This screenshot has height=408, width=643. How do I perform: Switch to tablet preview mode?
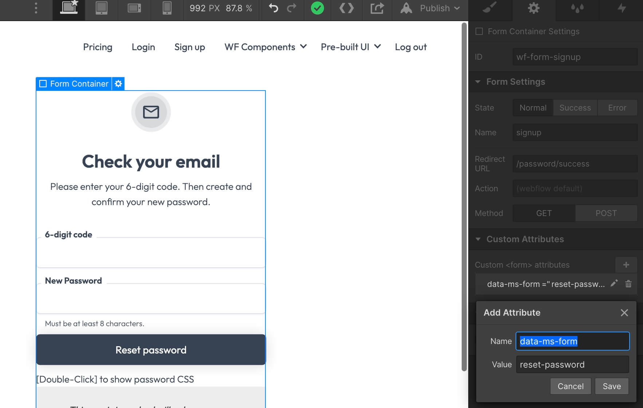(x=101, y=8)
